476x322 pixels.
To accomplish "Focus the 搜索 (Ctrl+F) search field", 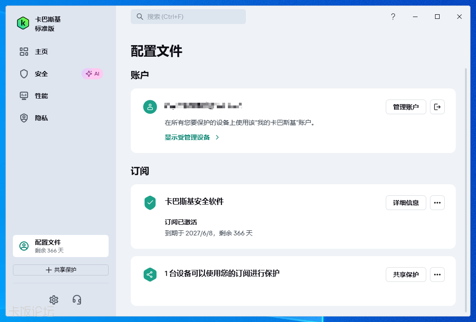I will tap(188, 17).
